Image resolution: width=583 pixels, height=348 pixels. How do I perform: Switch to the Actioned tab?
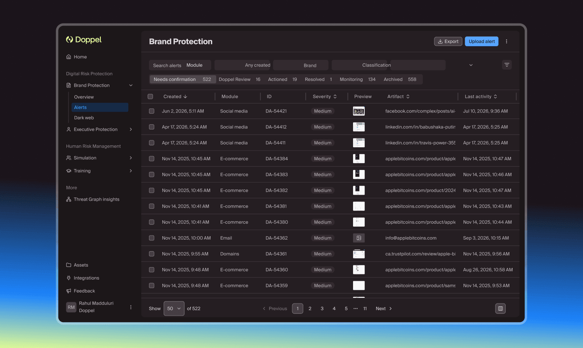point(283,79)
